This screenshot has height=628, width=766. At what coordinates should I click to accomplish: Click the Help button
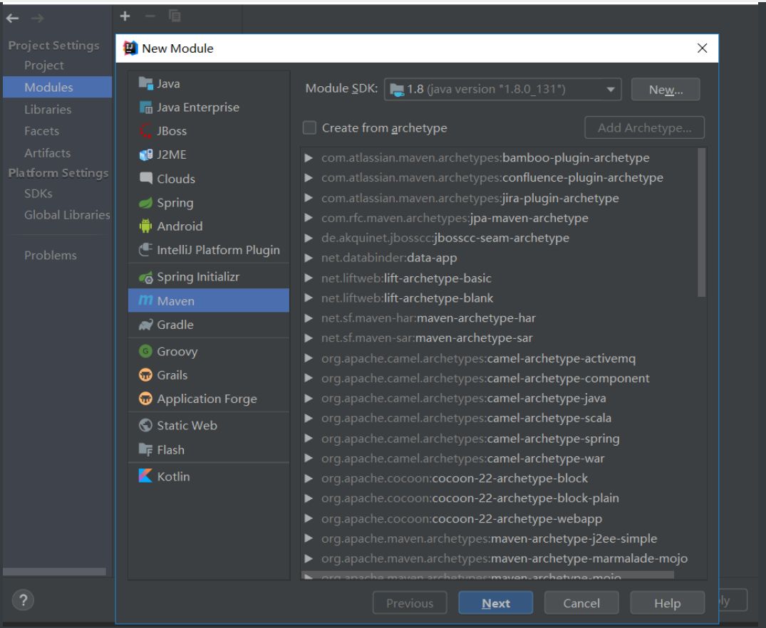(668, 603)
